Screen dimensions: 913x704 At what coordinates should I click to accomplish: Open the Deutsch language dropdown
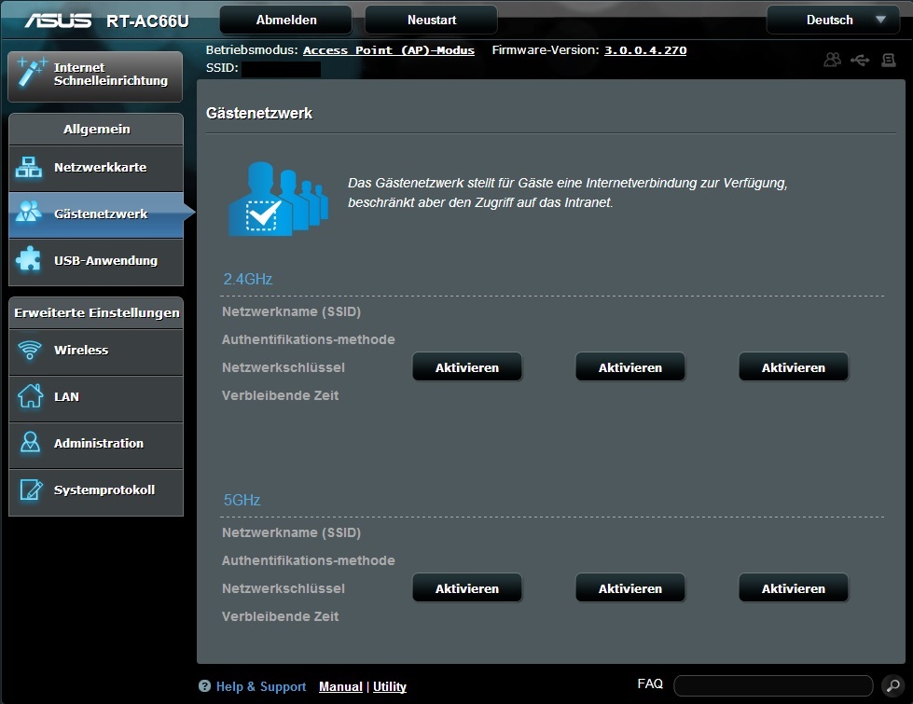833,20
